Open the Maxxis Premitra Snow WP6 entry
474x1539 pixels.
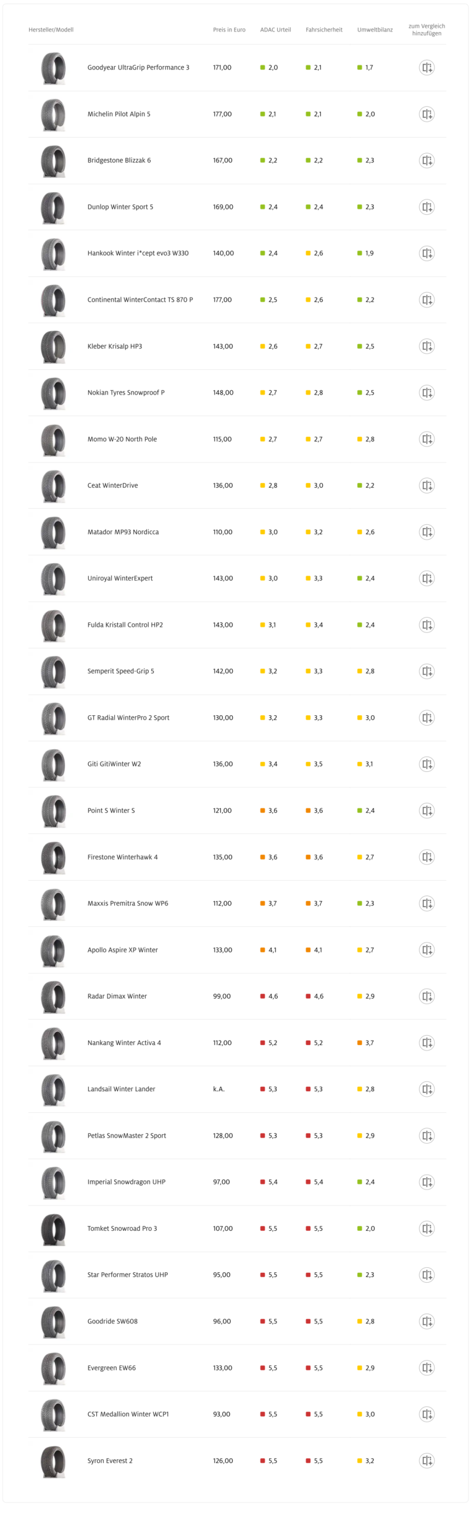(x=128, y=904)
